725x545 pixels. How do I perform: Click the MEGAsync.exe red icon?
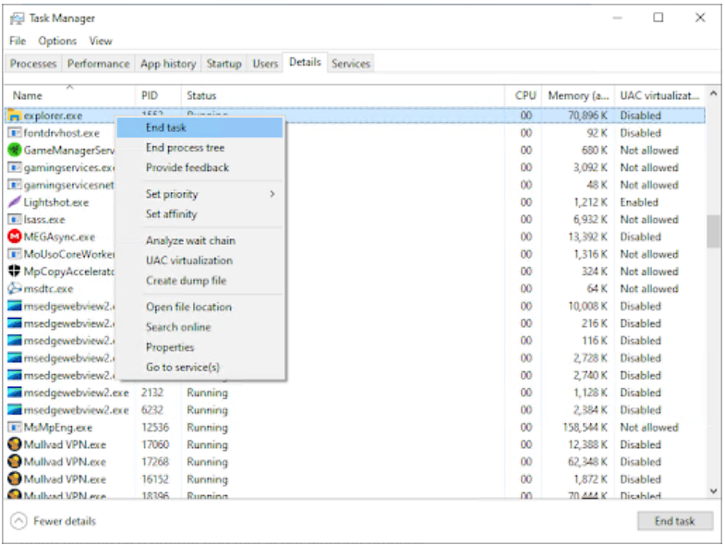pos(15,237)
